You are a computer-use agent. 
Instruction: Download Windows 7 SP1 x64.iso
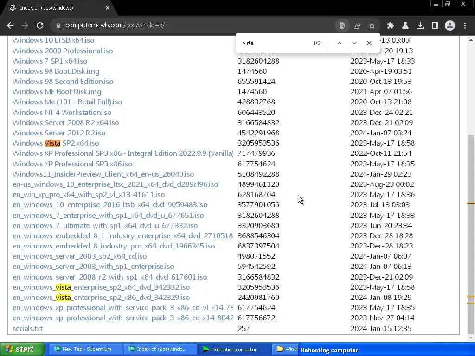click(x=50, y=61)
